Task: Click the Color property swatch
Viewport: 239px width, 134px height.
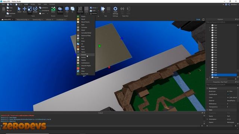Action: click(x=228, y=98)
